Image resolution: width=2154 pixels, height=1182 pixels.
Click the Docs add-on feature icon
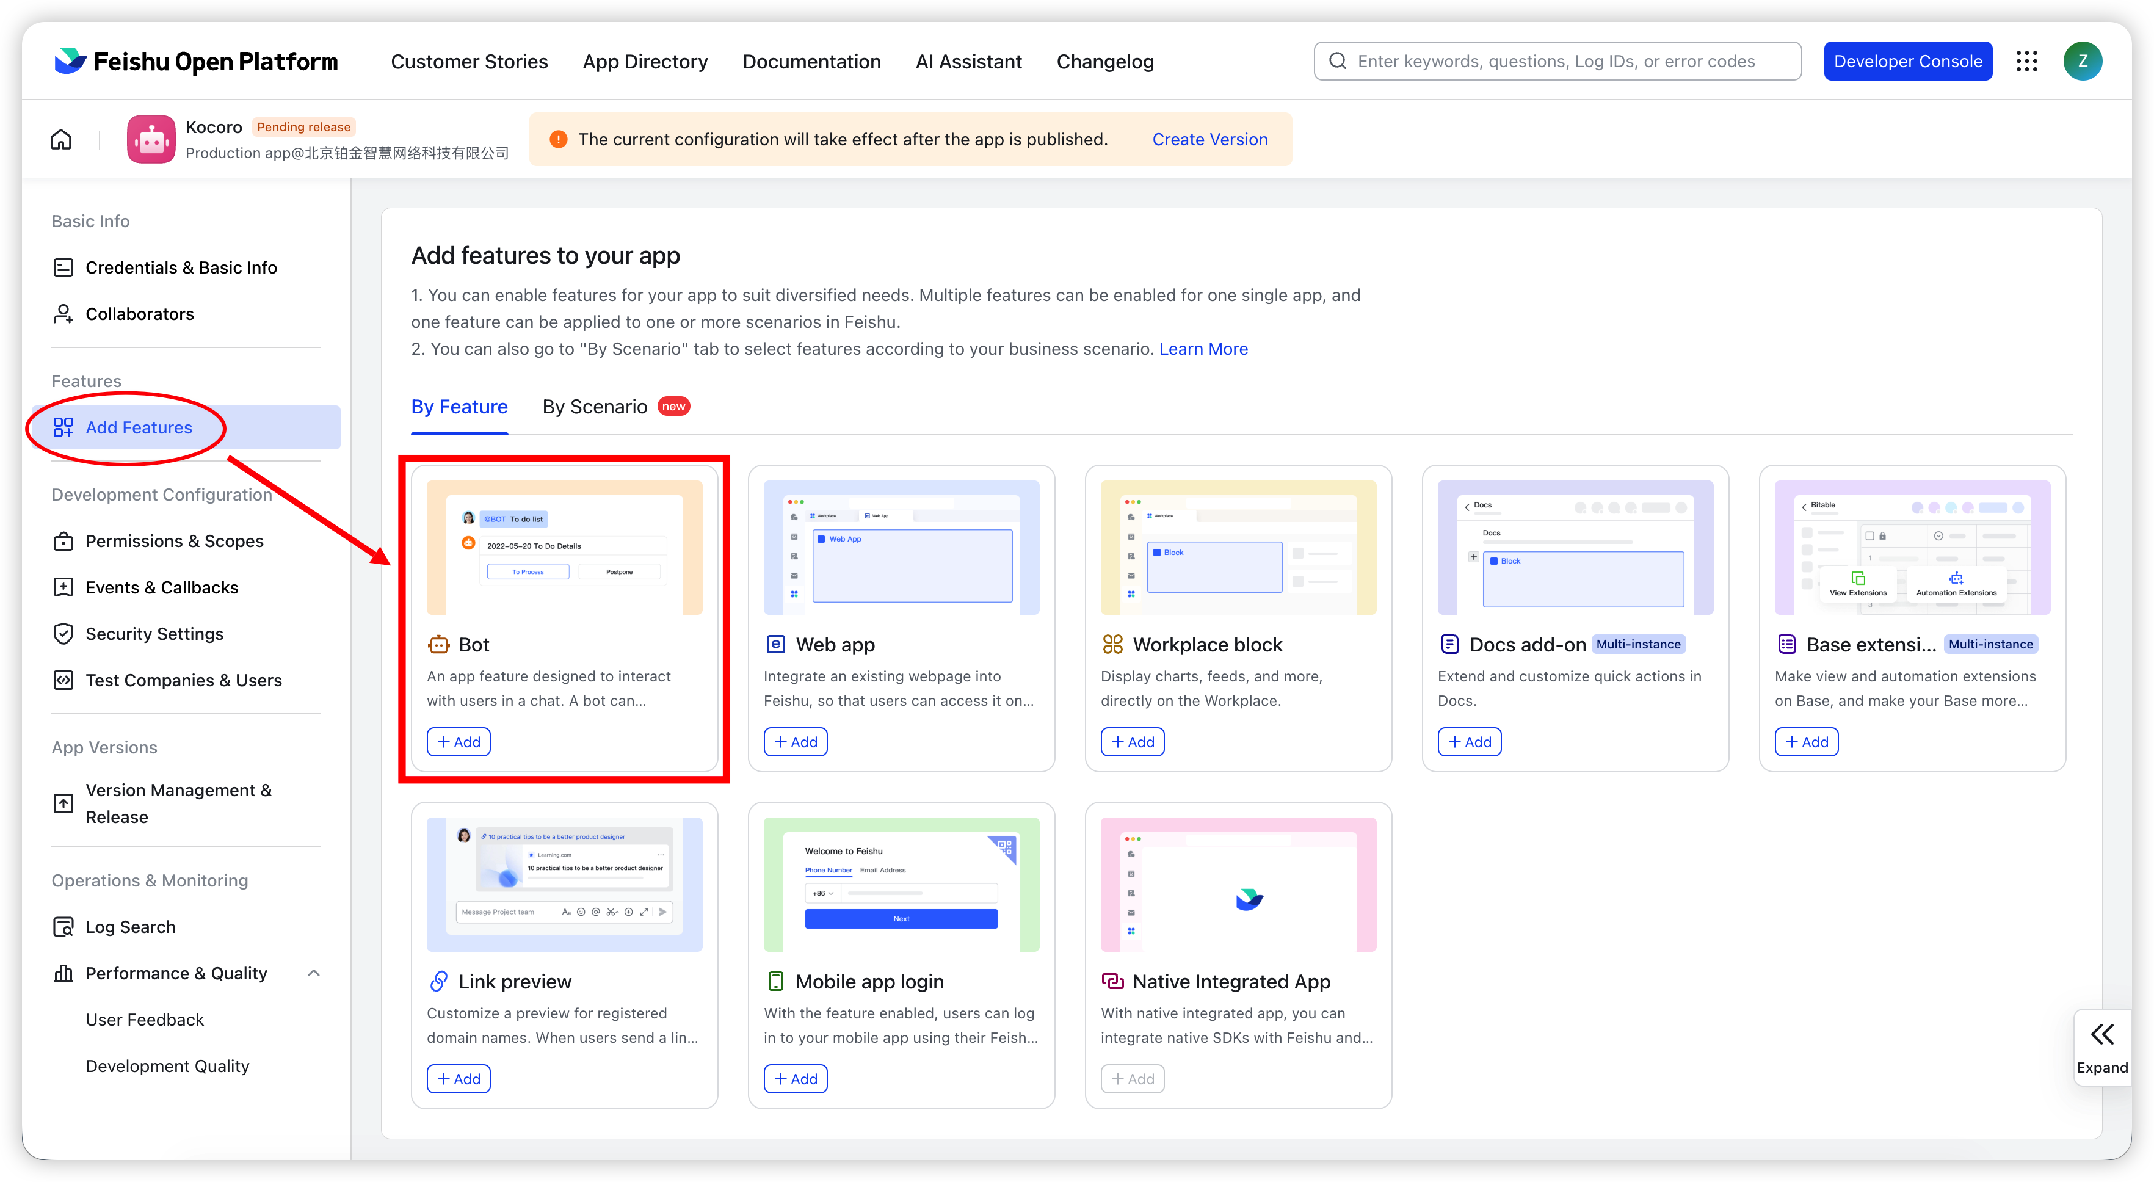click(1450, 645)
